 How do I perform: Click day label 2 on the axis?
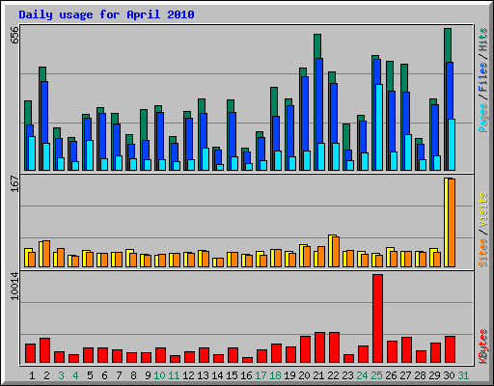coord(46,375)
